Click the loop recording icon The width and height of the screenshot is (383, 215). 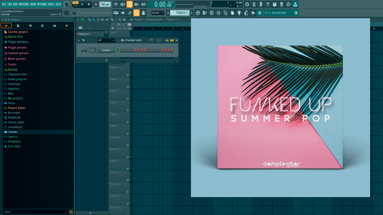pyautogui.click(x=143, y=4)
